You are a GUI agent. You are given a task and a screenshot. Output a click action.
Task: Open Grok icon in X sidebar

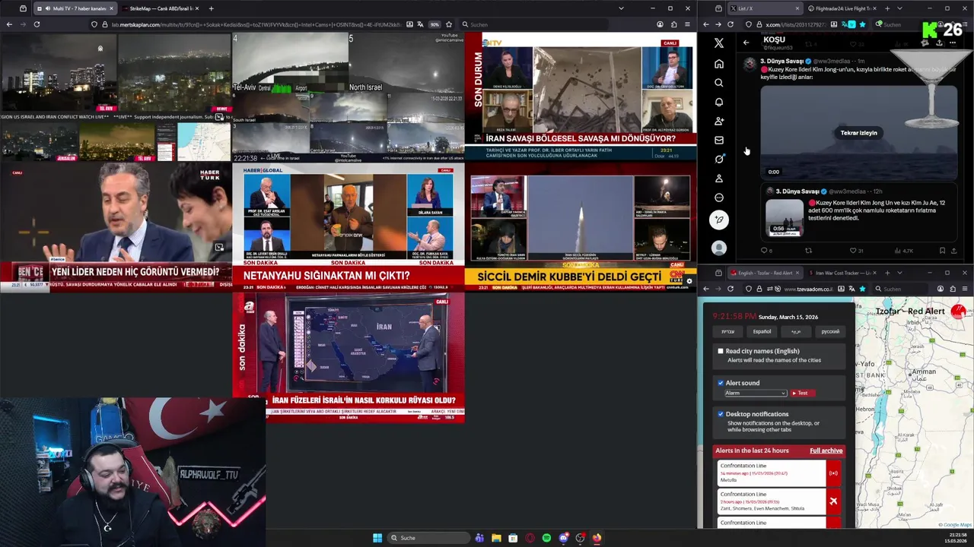[719, 159]
